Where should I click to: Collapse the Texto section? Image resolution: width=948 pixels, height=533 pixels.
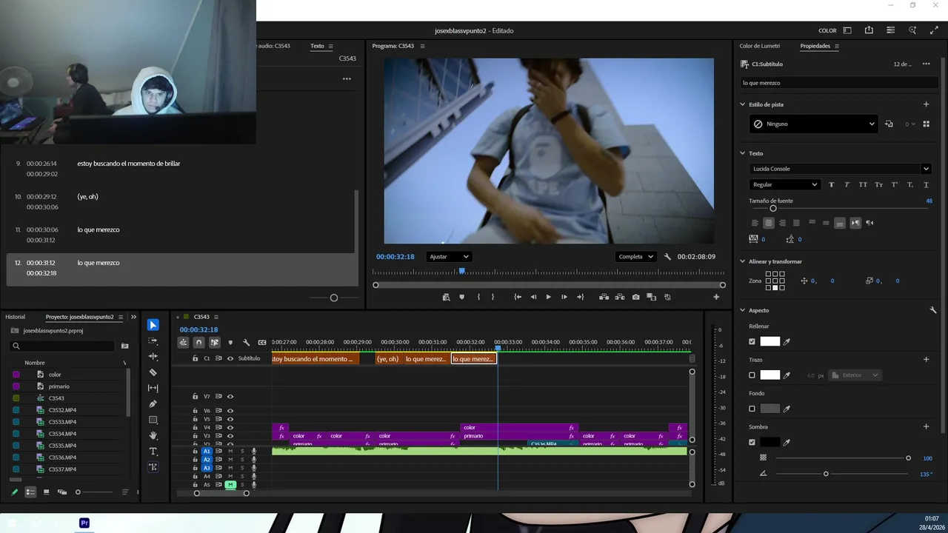coord(743,153)
